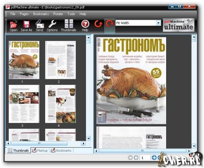Screen dimensions: 204x168
Task: Switch to the Markup tab
Action: 40,151
